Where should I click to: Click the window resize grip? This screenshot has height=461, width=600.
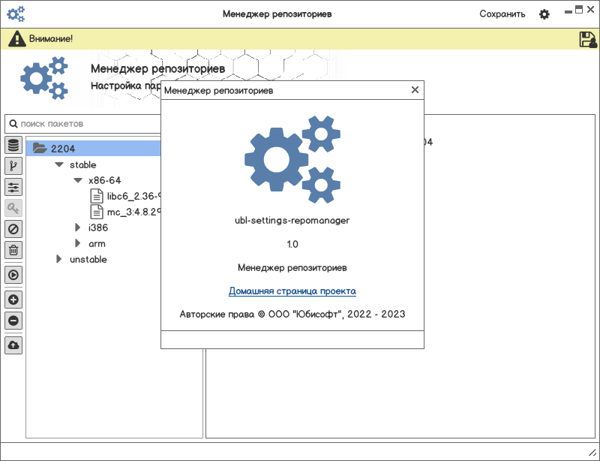pyautogui.click(x=592, y=451)
